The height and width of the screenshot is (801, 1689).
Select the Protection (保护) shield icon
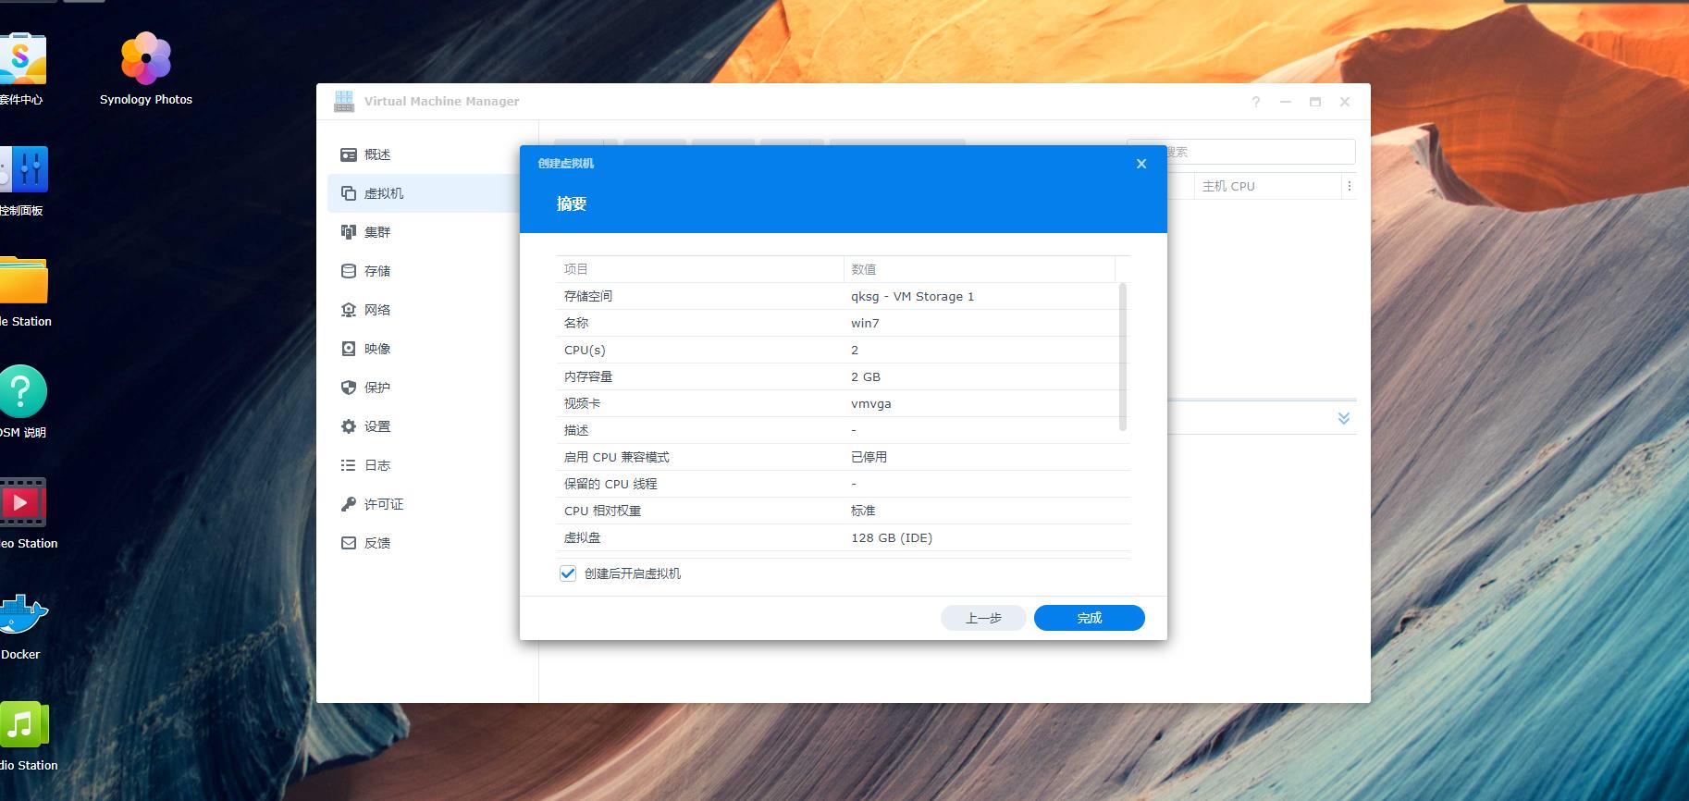(349, 388)
